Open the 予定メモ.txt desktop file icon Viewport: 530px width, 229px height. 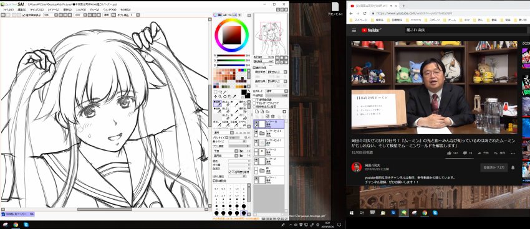[x=335, y=9]
